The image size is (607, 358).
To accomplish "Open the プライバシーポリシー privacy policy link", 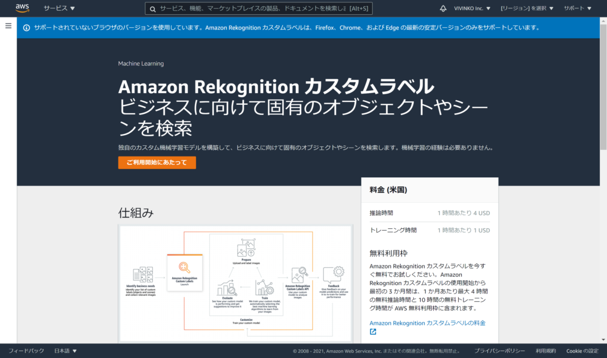I will click(x=499, y=351).
